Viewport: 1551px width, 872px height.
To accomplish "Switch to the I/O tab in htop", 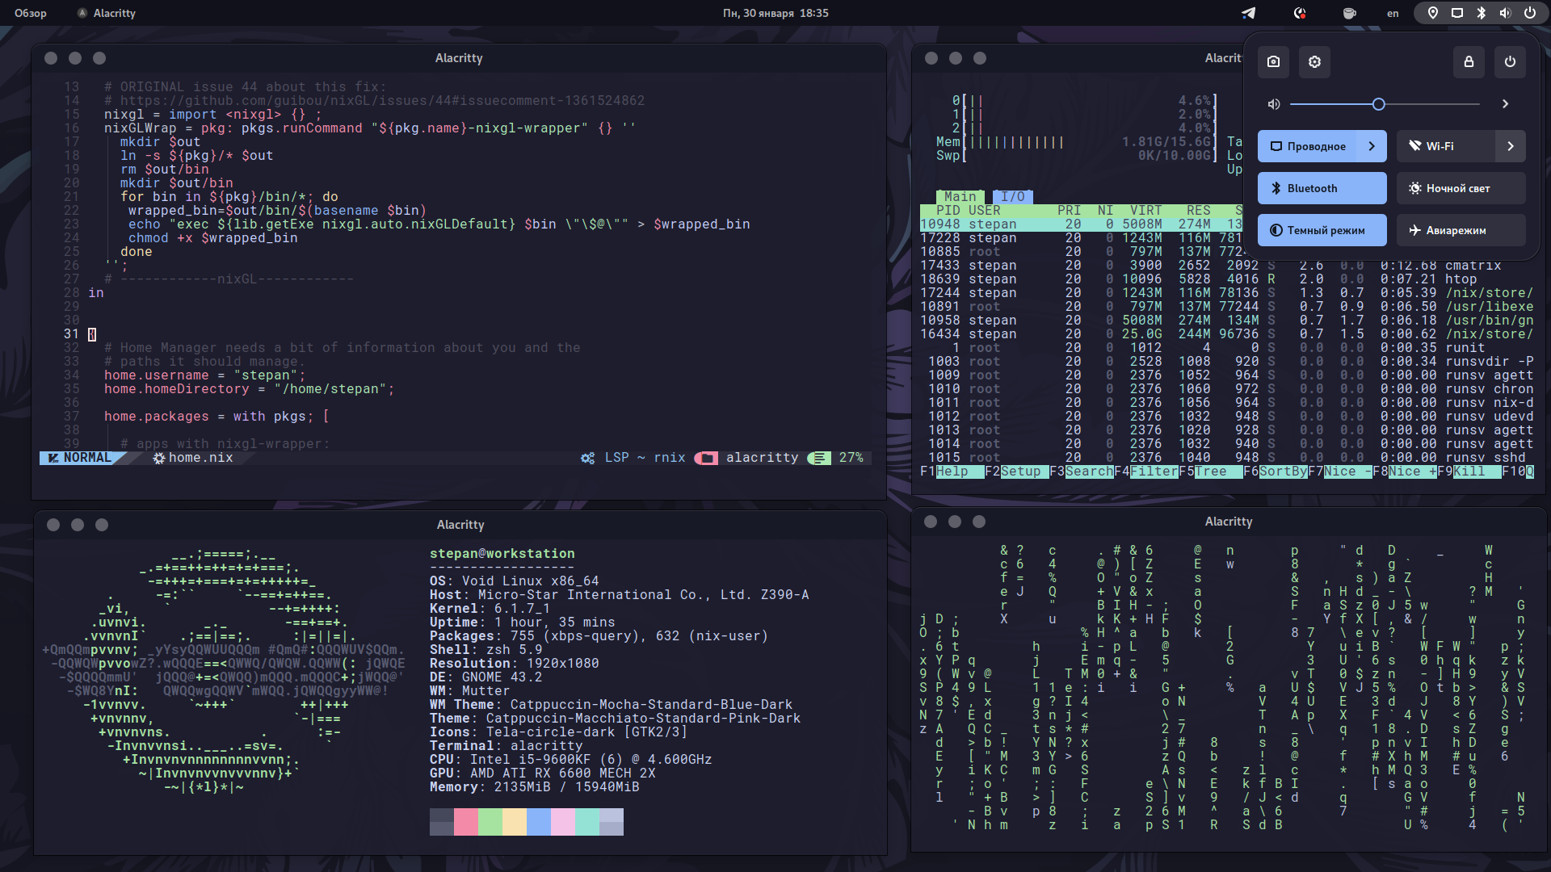I will (x=1014, y=196).
